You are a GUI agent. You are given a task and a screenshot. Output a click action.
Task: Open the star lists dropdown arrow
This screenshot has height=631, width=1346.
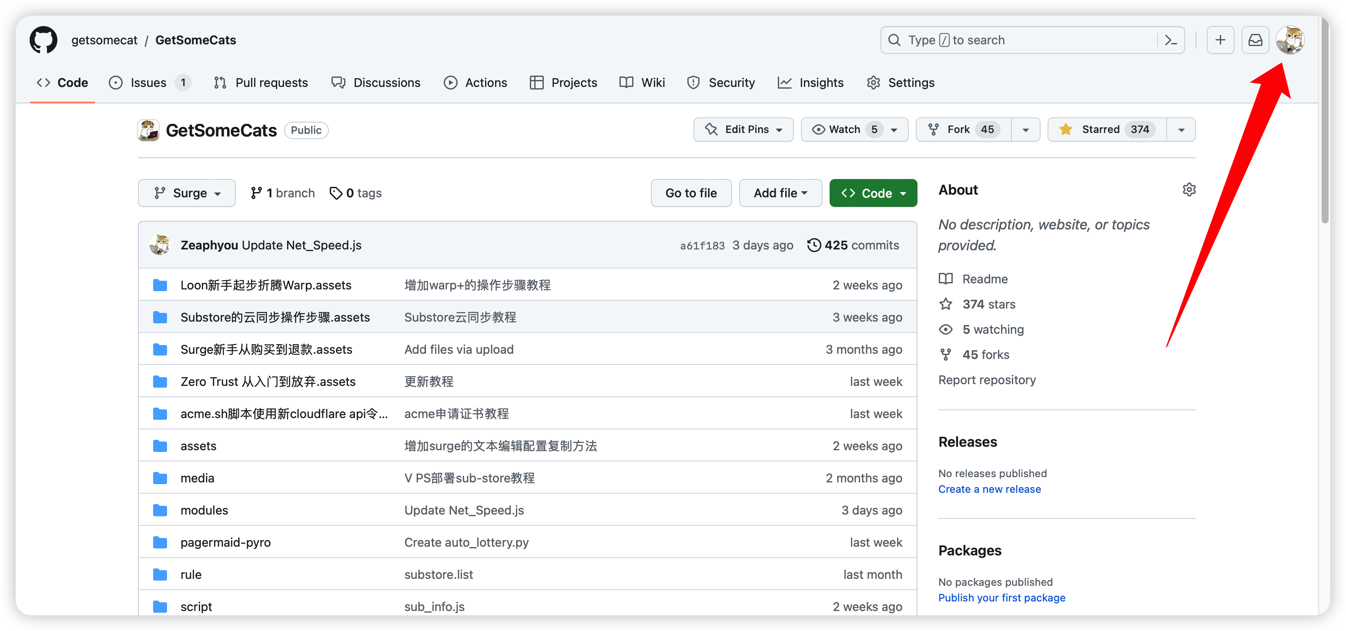click(x=1181, y=130)
